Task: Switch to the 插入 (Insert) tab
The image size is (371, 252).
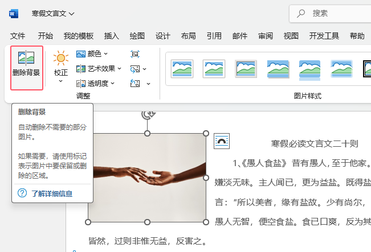Action: point(112,36)
